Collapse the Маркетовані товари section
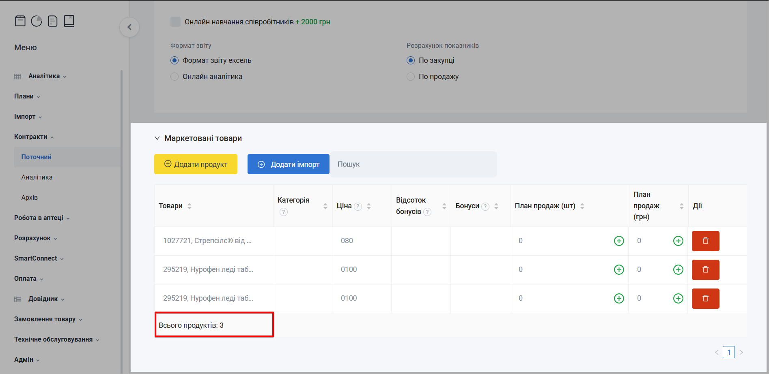This screenshot has height=374, width=769. [x=157, y=139]
